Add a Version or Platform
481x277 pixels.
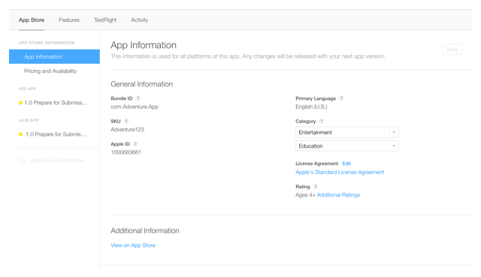[x=56, y=160]
